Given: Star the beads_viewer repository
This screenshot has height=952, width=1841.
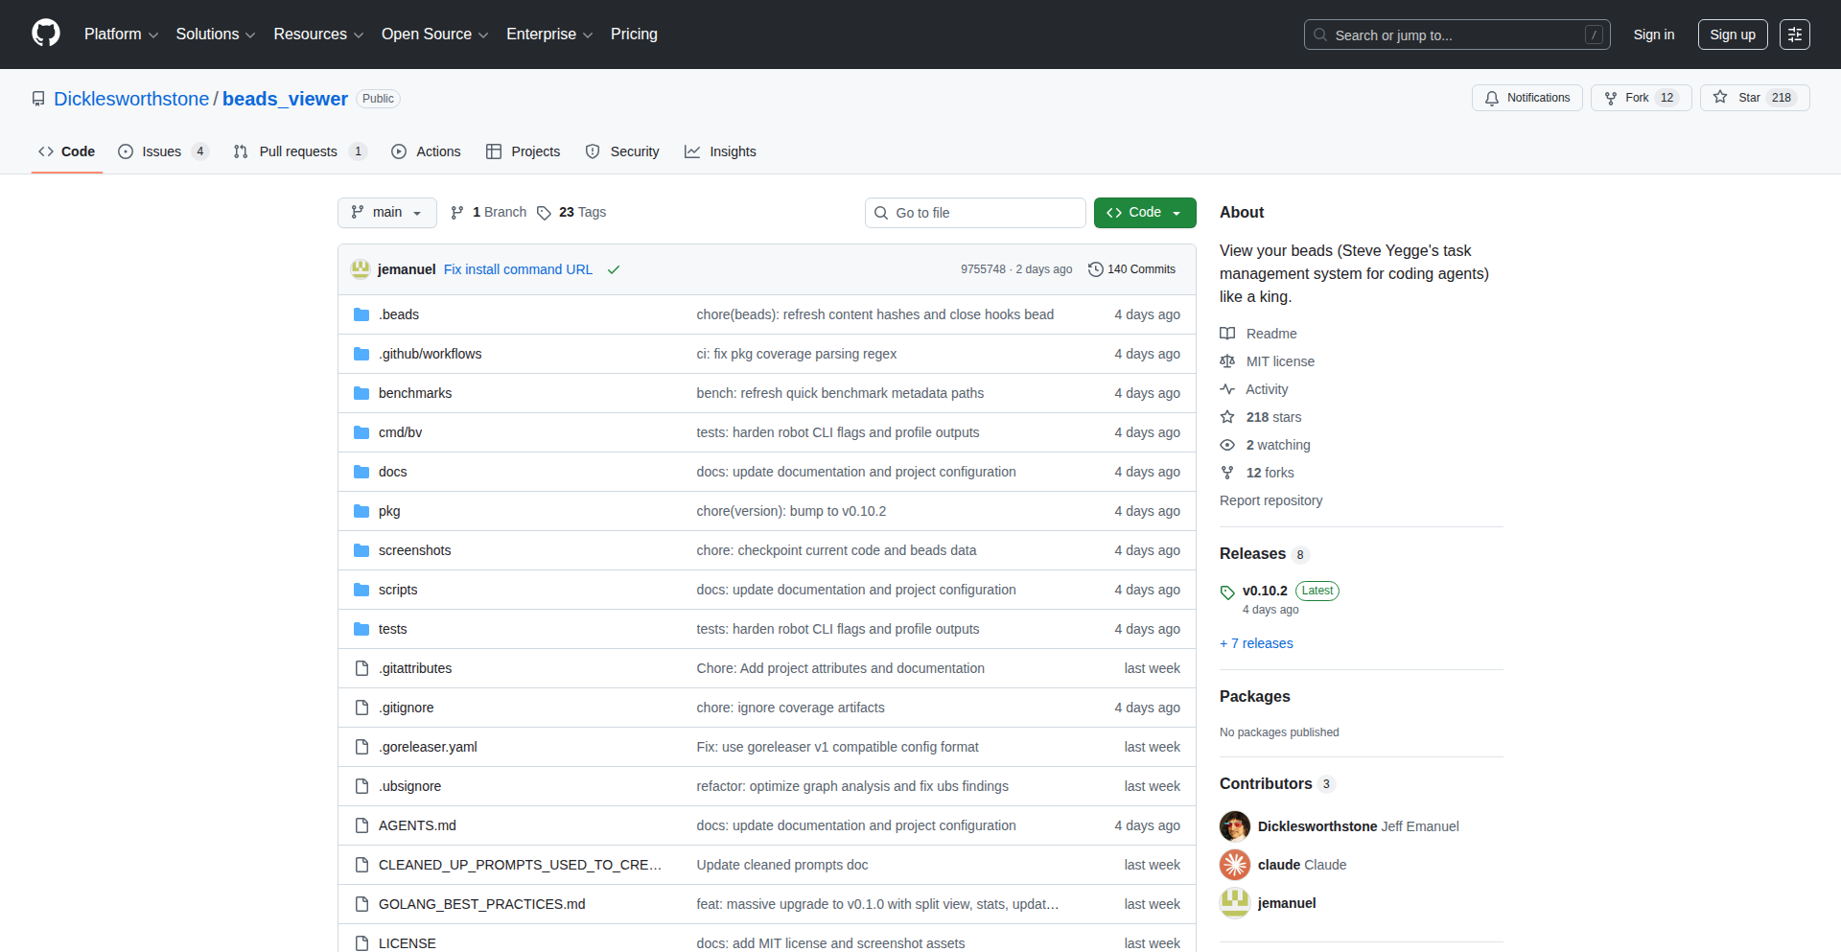Looking at the screenshot, I should (x=1753, y=98).
